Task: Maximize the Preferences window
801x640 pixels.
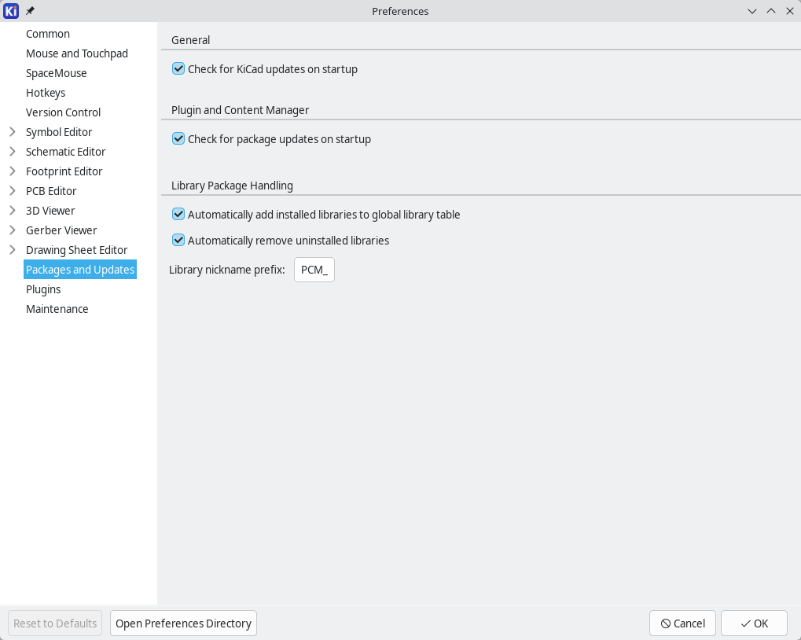Action: (x=771, y=11)
